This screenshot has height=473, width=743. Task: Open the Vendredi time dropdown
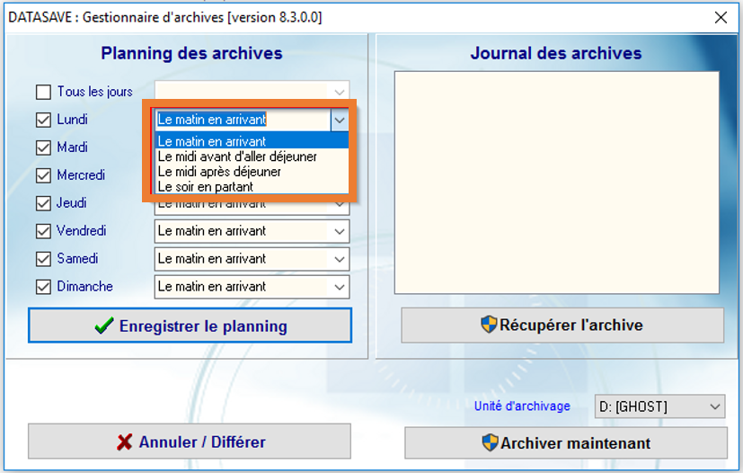tap(339, 231)
